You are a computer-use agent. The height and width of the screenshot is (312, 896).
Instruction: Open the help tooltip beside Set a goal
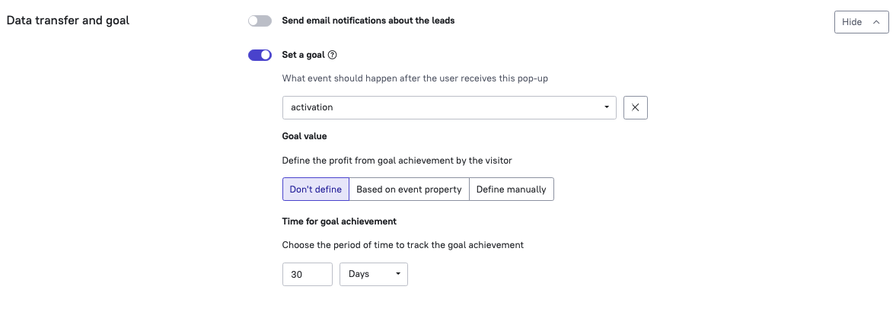pyautogui.click(x=333, y=56)
